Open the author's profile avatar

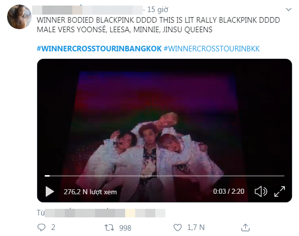19,17
